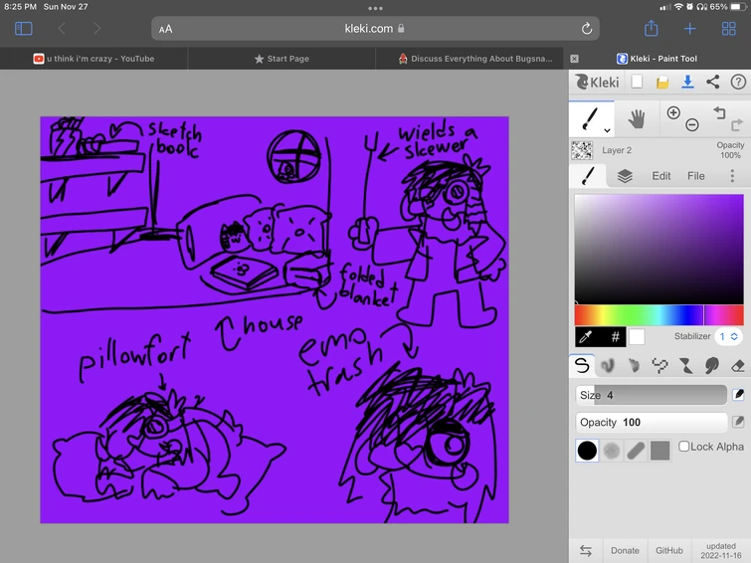Create a new blank image
The width and height of the screenshot is (751, 563).
637,82
